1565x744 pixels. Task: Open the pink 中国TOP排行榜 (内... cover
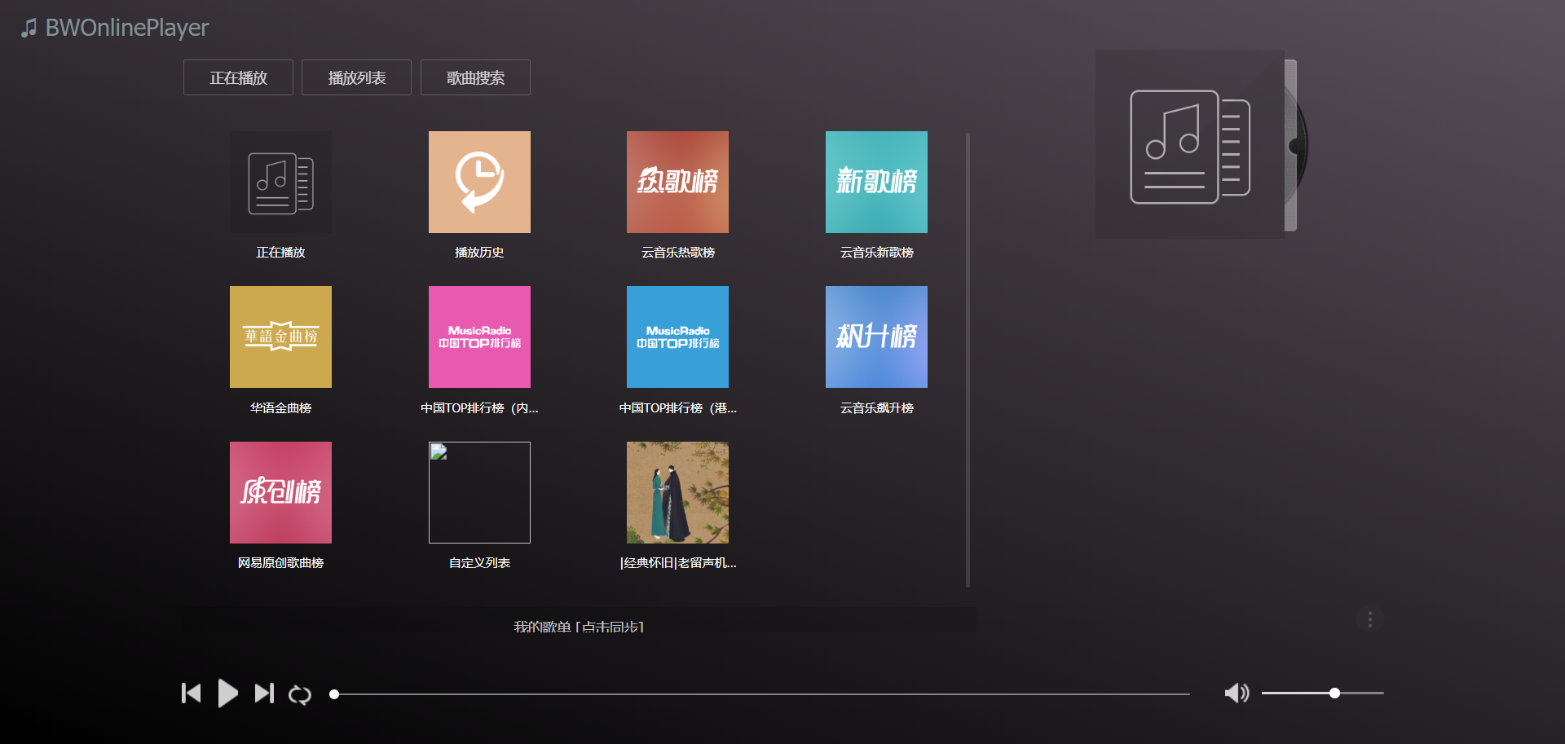(479, 337)
